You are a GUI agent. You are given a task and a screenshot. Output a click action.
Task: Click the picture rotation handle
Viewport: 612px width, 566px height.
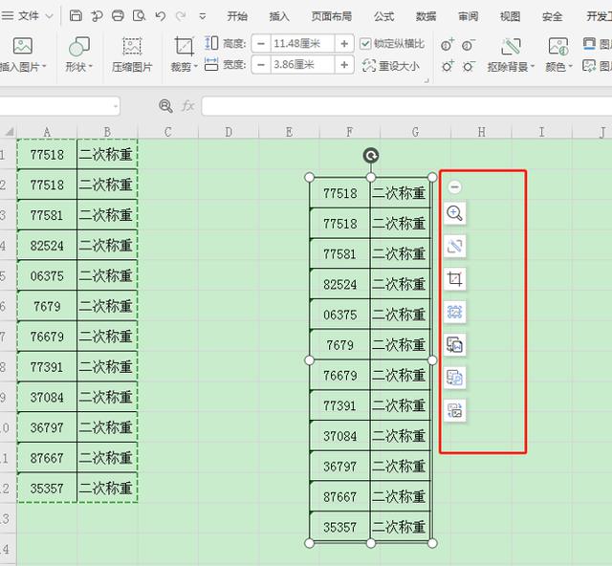click(371, 156)
